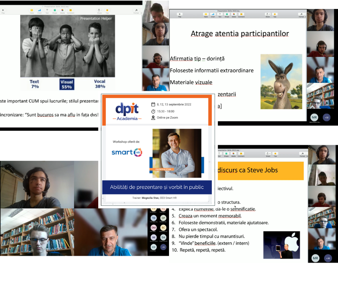Click clock icon beside 15:30 - 18:00

point(153,111)
